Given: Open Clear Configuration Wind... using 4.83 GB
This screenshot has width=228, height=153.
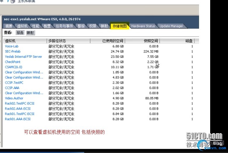Looking at the screenshot, I should click(24, 78).
